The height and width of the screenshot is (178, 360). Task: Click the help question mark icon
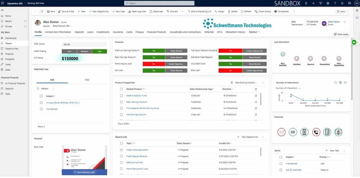pos(335,3)
